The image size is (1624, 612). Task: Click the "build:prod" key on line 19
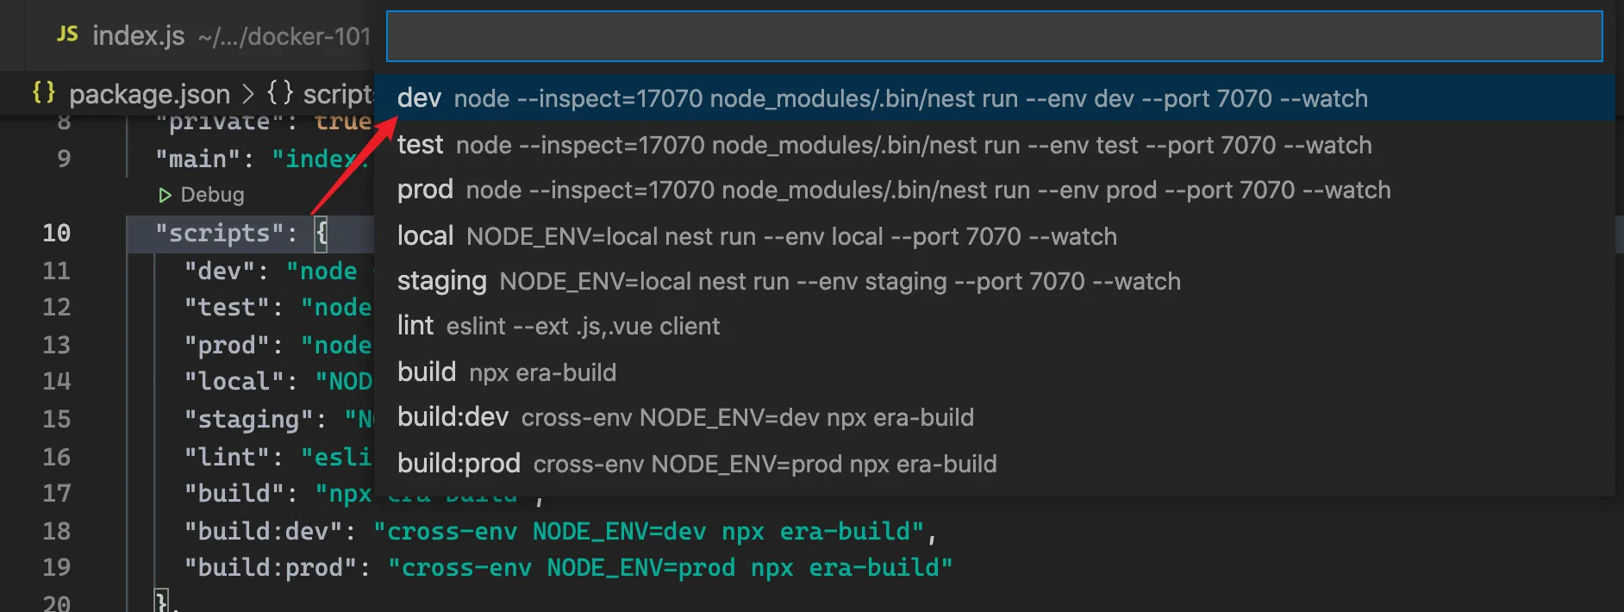point(270,568)
